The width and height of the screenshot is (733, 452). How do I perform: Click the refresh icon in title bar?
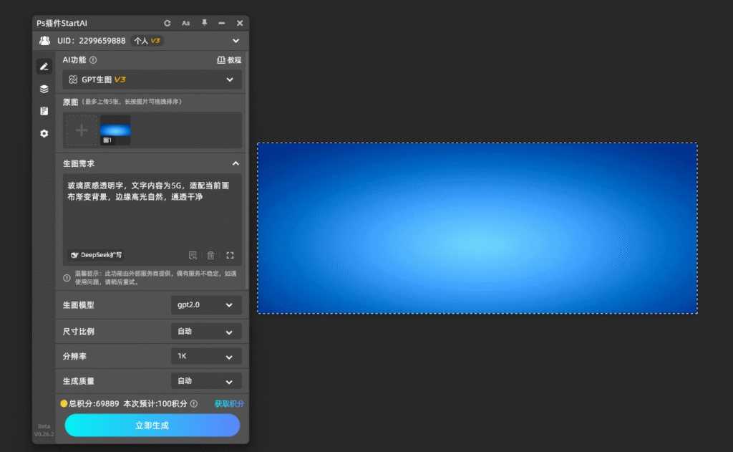168,23
